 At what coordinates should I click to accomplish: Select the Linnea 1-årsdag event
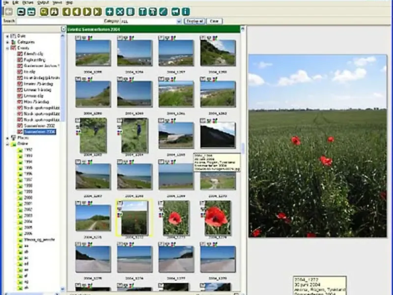[x=38, y=90]
